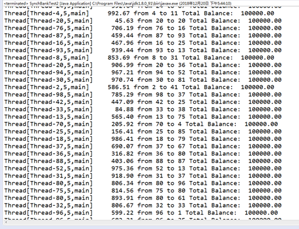The height and width of the screenshot is (229, 299).
Task: Click the amount 918.90 in the Thread-31 line
Action: (x=122, y=176)
